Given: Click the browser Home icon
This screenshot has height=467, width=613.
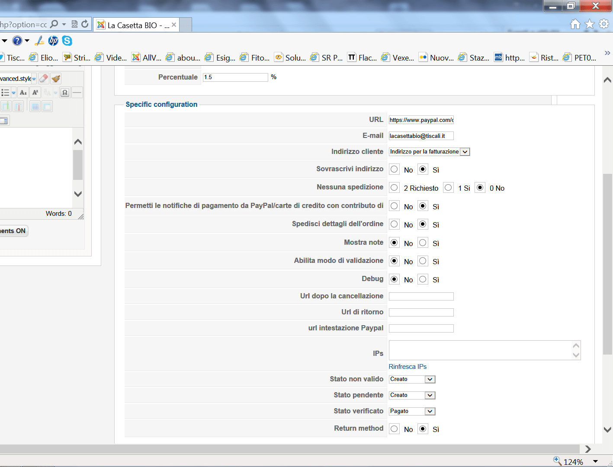Looking at the screenshot, I should 575,24.
